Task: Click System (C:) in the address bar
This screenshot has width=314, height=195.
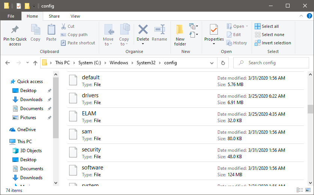Action: tap(89, 63)
